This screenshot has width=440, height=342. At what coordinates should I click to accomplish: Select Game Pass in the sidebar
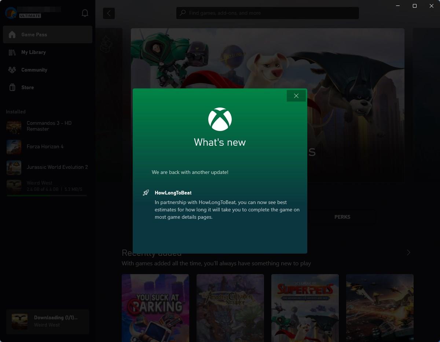pyautogui.click(x=48, y=34)
